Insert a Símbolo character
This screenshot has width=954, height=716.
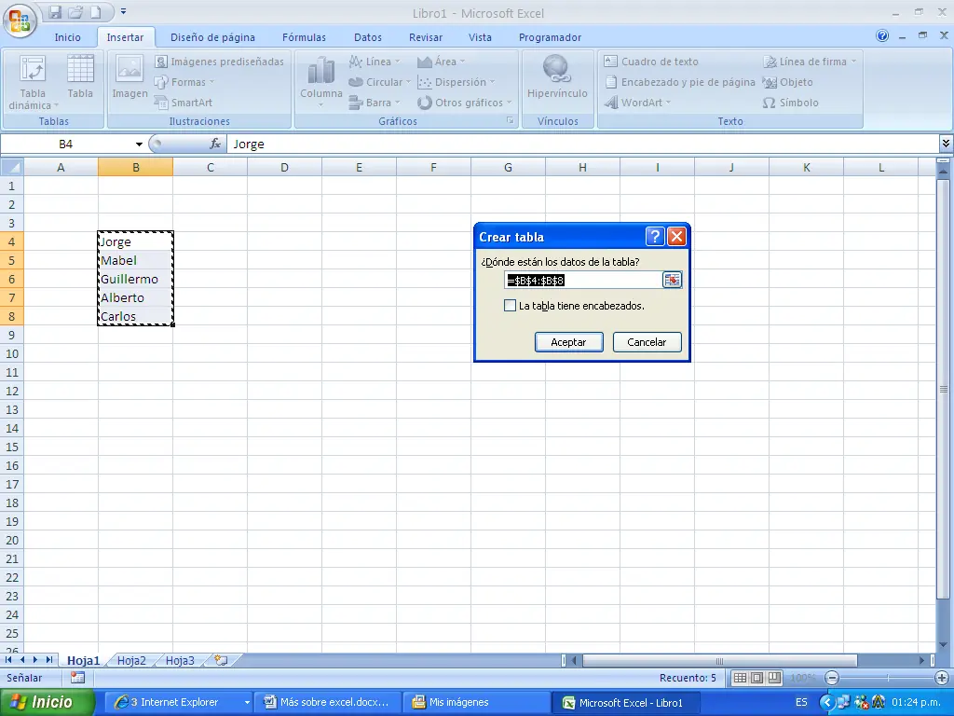790,103
